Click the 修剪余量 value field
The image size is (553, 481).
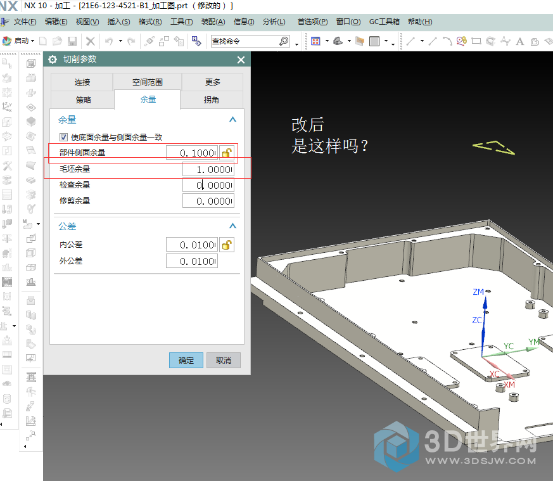[208, 201]
